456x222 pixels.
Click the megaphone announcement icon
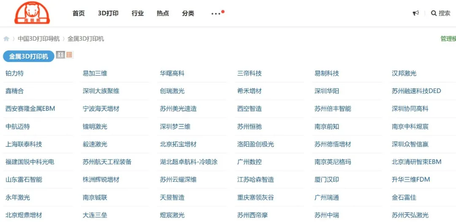415,13
